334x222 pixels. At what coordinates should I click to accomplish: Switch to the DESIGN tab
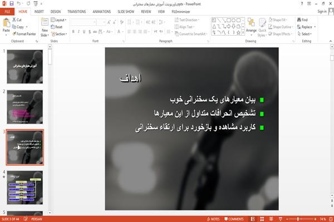[x=56, y=12]
